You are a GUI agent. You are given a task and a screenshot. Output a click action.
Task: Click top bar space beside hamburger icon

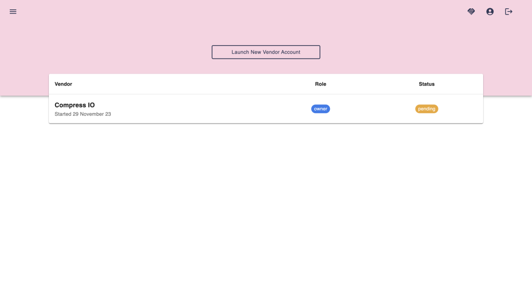click(104, 11)
